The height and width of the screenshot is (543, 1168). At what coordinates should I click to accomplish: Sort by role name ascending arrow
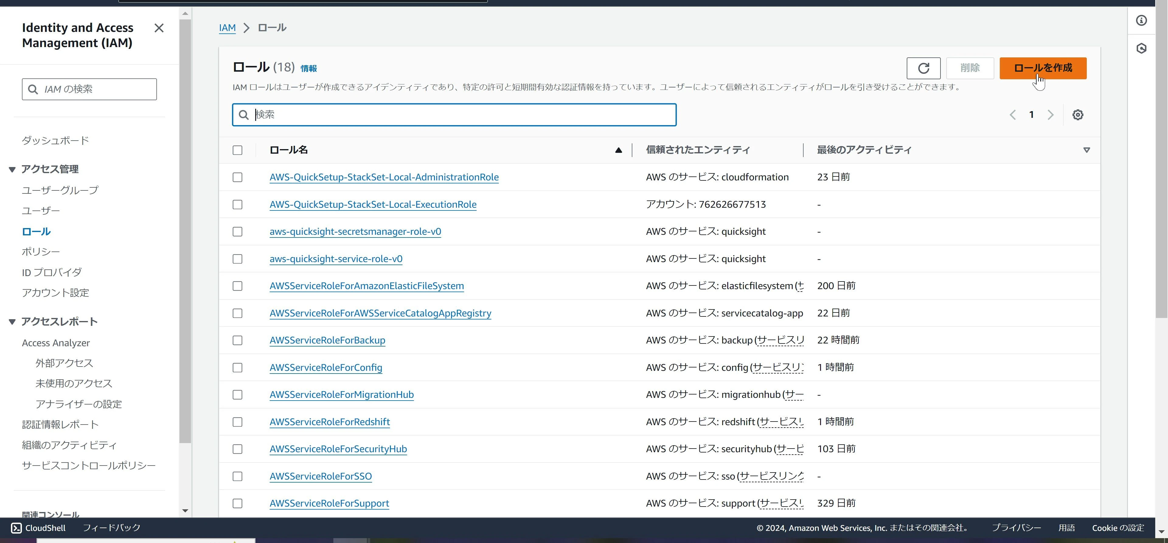618,150
